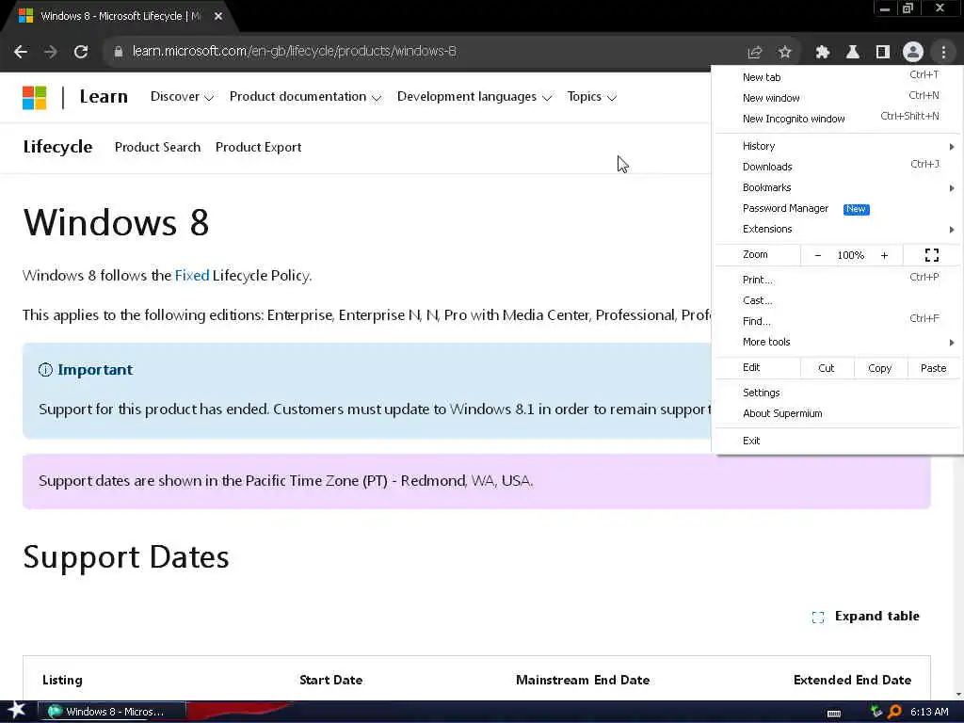The image size is (964, 723).
Task: Open the Extensions submenu
Action: coord(837,229)
